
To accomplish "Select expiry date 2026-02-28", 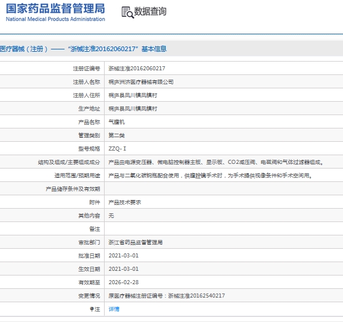I will 124,282.
